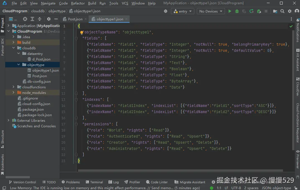Open the search everywhere magnifier
Screen dimensions: 300x190
[282, 11]
